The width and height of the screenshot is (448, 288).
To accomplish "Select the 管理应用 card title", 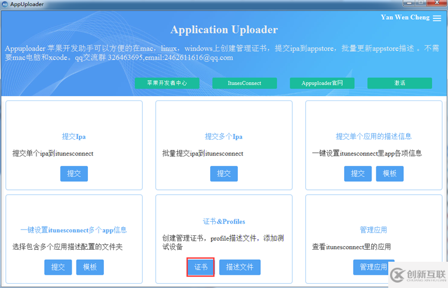I will coord(373,229).
